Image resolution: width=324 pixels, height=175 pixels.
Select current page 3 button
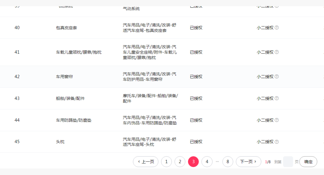pyautogui.click(x=193, y=162)
